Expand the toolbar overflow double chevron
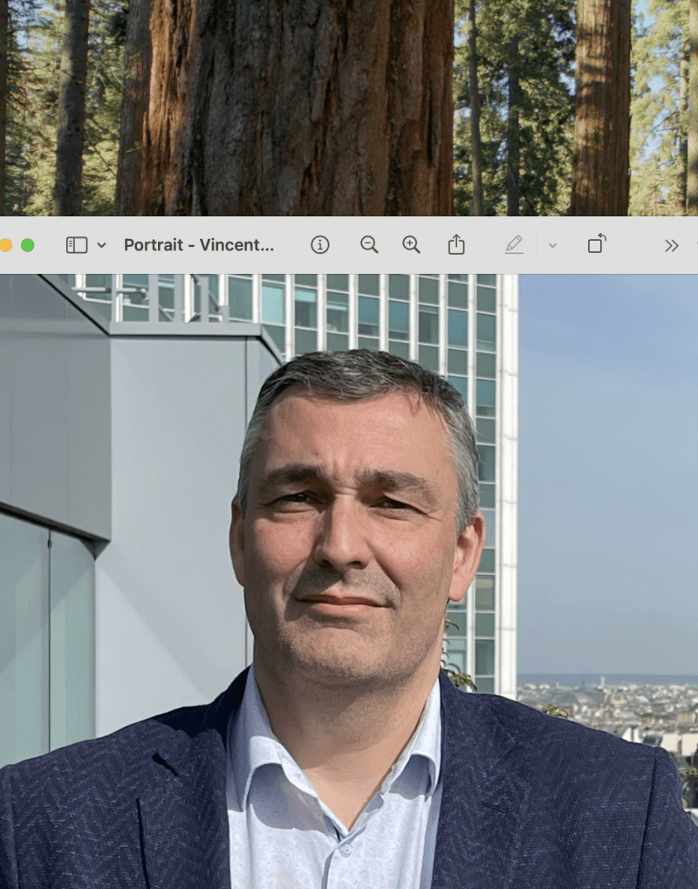The image size is (698, 889). 671,245
